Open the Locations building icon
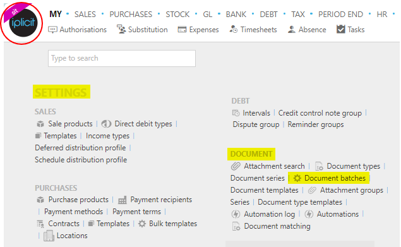 coord(49,236)
